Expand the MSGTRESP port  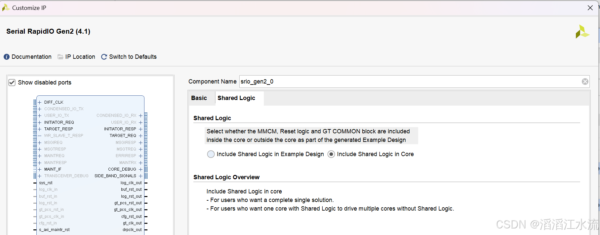click(x=40, y=149)
